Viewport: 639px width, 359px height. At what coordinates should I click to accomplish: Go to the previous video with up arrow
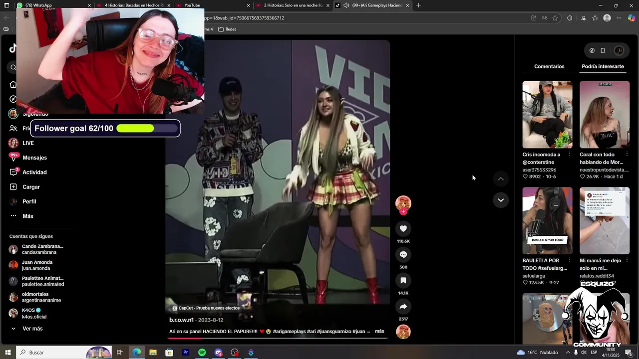point(501,179)
